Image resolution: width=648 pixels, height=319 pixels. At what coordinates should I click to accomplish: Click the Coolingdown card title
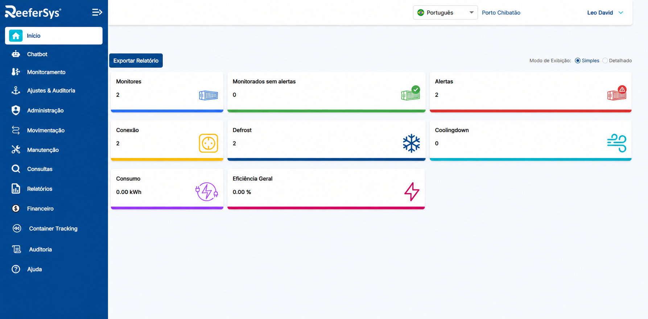452,130
